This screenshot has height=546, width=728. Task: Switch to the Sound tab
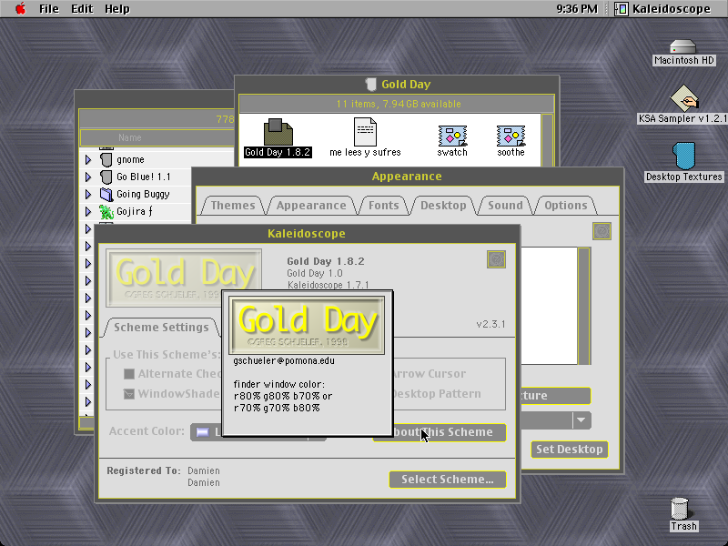[505, 206]
